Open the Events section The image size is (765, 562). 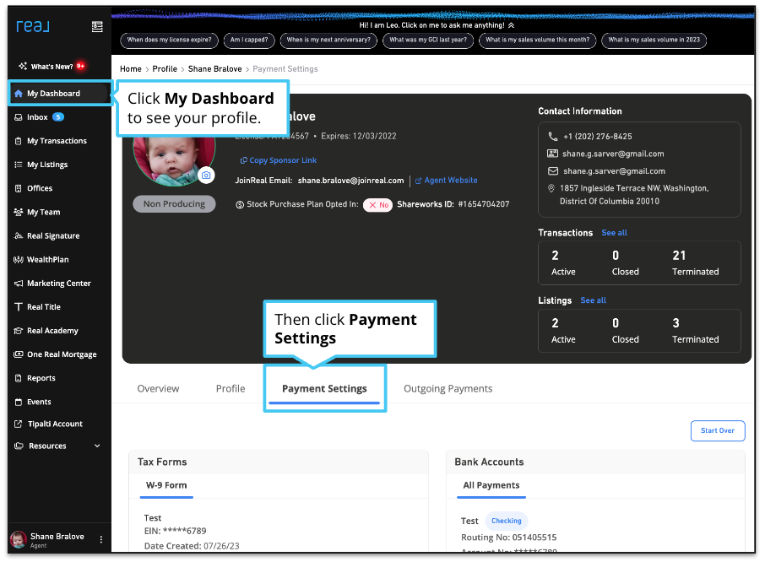38,401
